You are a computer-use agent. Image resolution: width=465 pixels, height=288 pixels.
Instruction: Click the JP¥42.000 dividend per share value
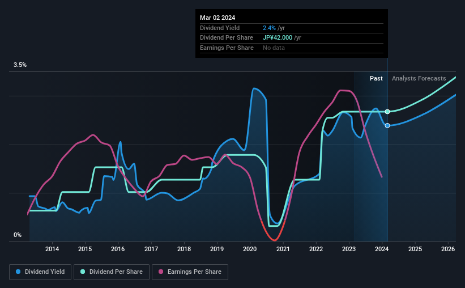[x=278, y=38]
